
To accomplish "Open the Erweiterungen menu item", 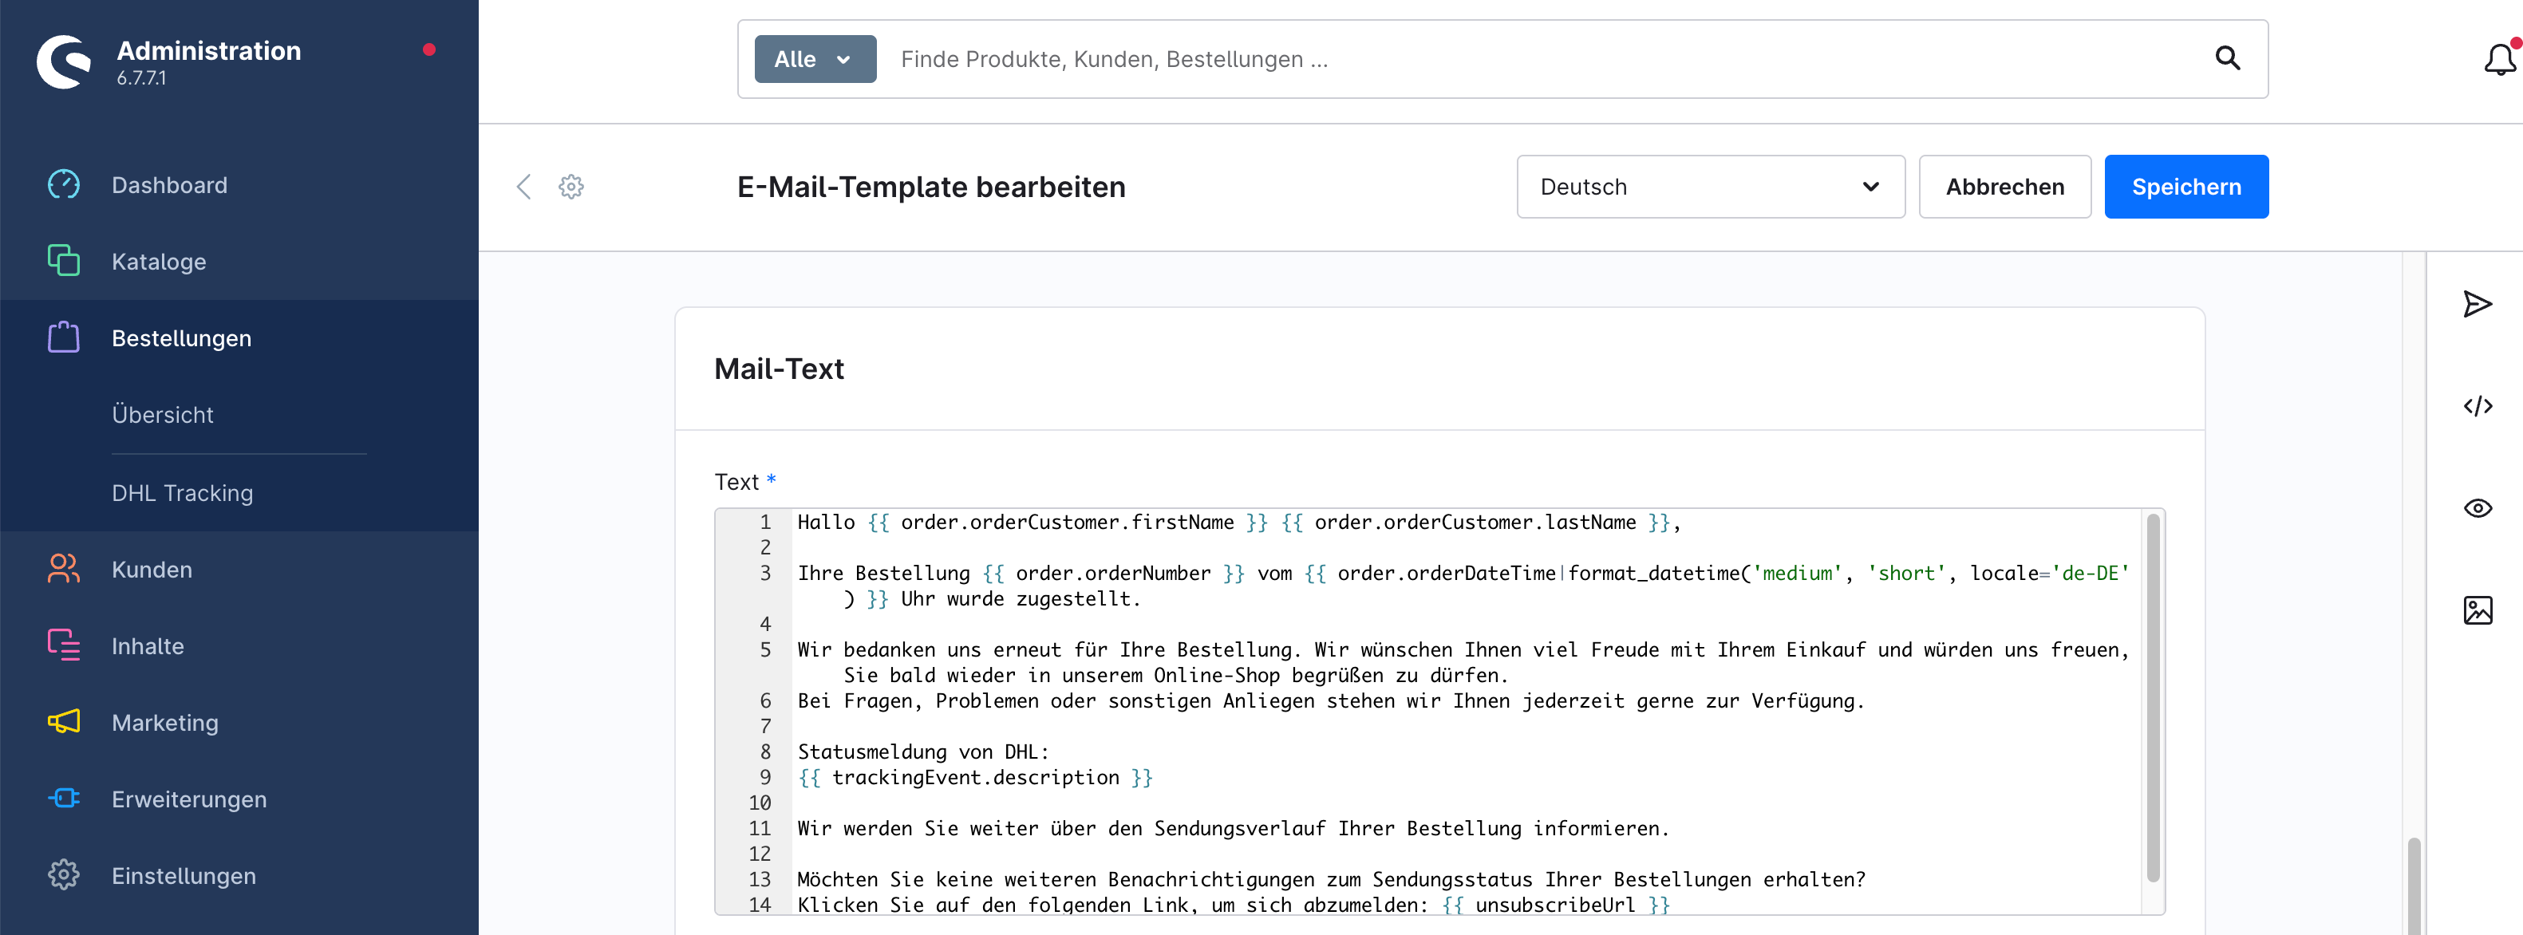I will tap(189, 799).
